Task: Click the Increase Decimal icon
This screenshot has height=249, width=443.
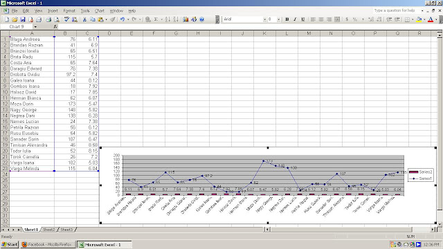Action: (371, 19)
